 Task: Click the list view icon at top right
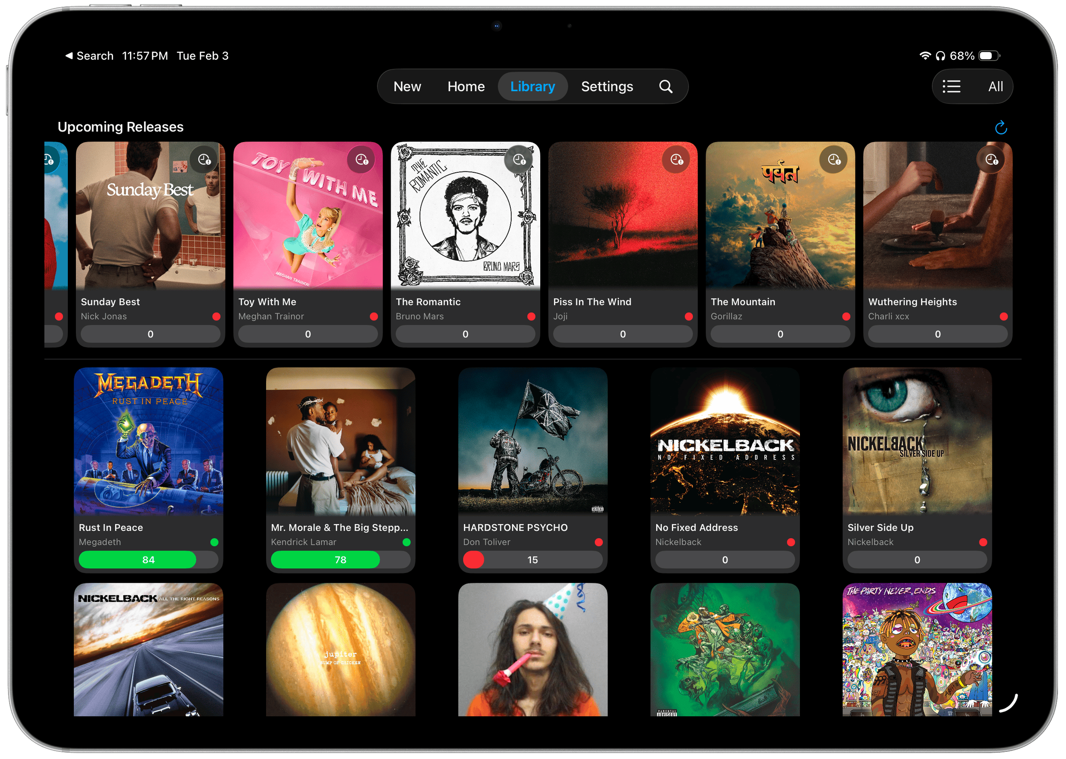(x=951, y=87)
